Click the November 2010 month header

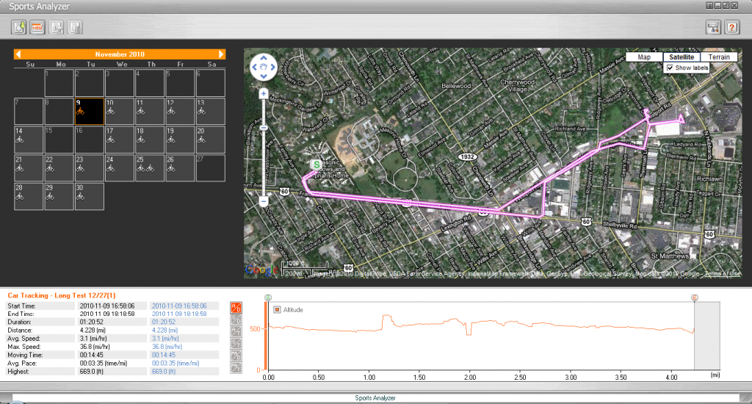click(x=120, y=54)
